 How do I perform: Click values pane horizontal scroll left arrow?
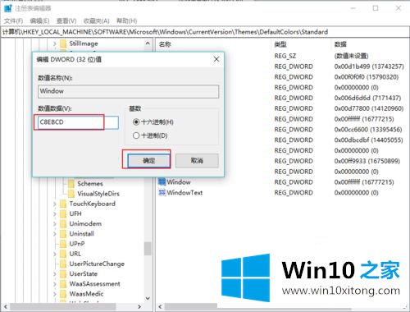[160, 307]
